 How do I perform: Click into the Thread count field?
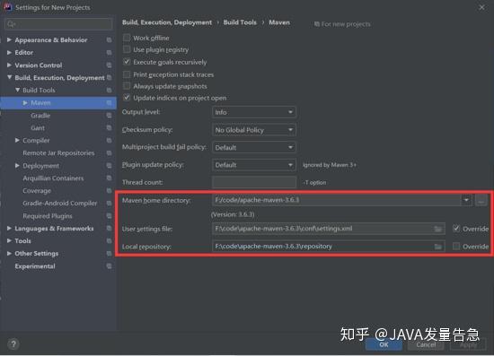254,182
